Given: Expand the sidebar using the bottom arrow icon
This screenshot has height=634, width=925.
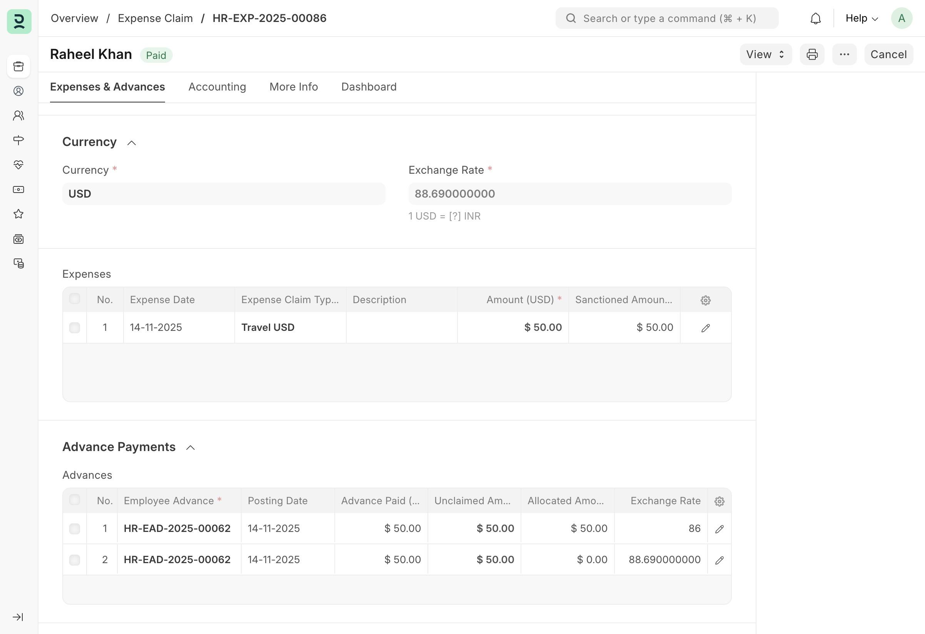Looking at the screenshot, I should tap(18, 617).
